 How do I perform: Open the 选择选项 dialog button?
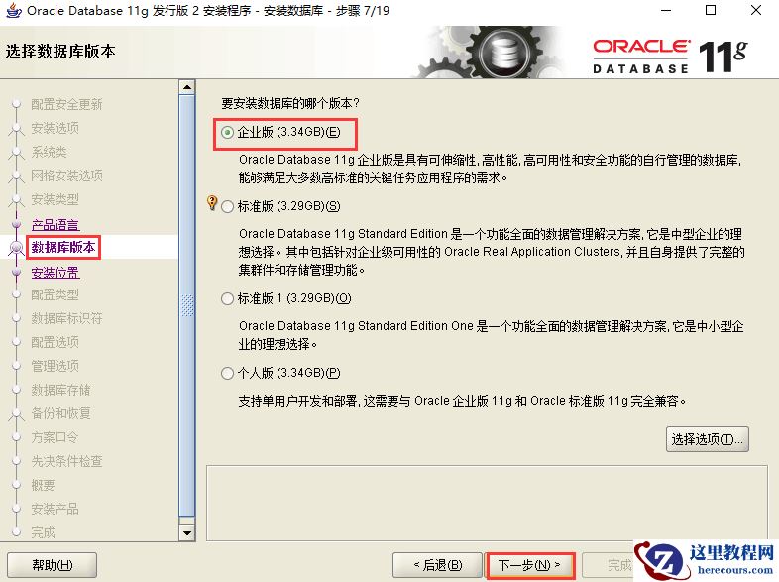707,439
